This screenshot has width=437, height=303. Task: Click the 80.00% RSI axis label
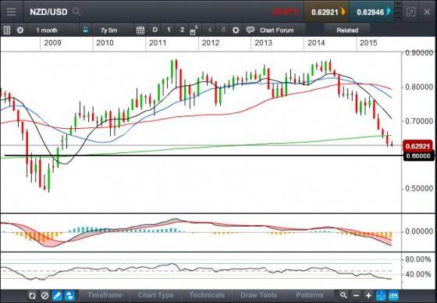click(x=417, y=259)
